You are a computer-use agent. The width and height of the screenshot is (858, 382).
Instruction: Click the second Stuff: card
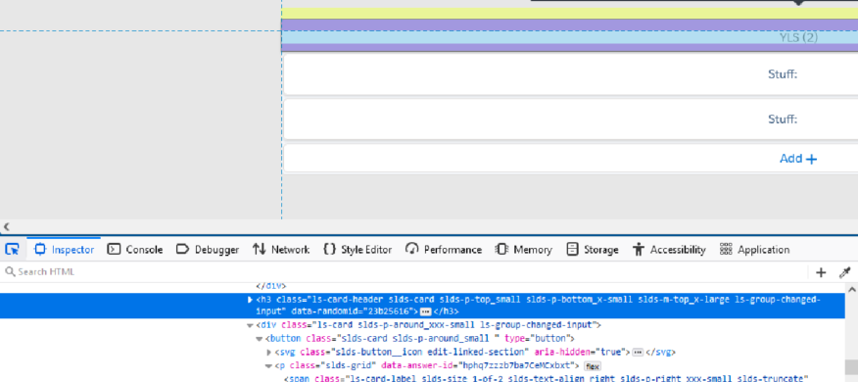571,119
